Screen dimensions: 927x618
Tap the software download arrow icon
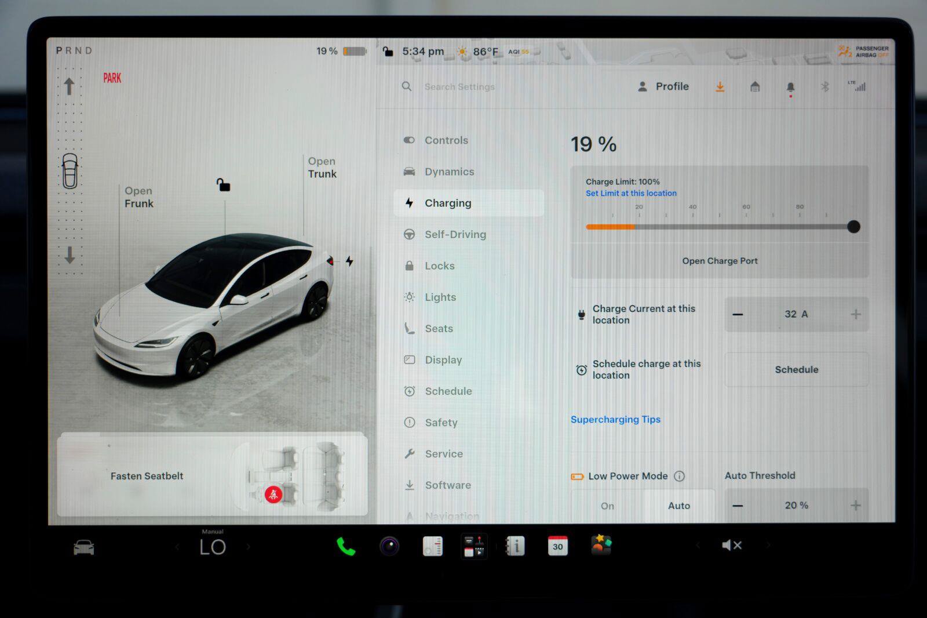tap(720, 87)
